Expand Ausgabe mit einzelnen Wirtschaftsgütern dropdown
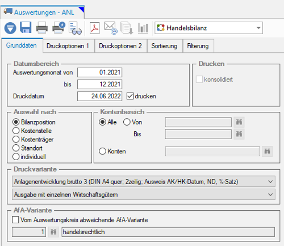The image size is (284, 246). (x=144, y=194)
